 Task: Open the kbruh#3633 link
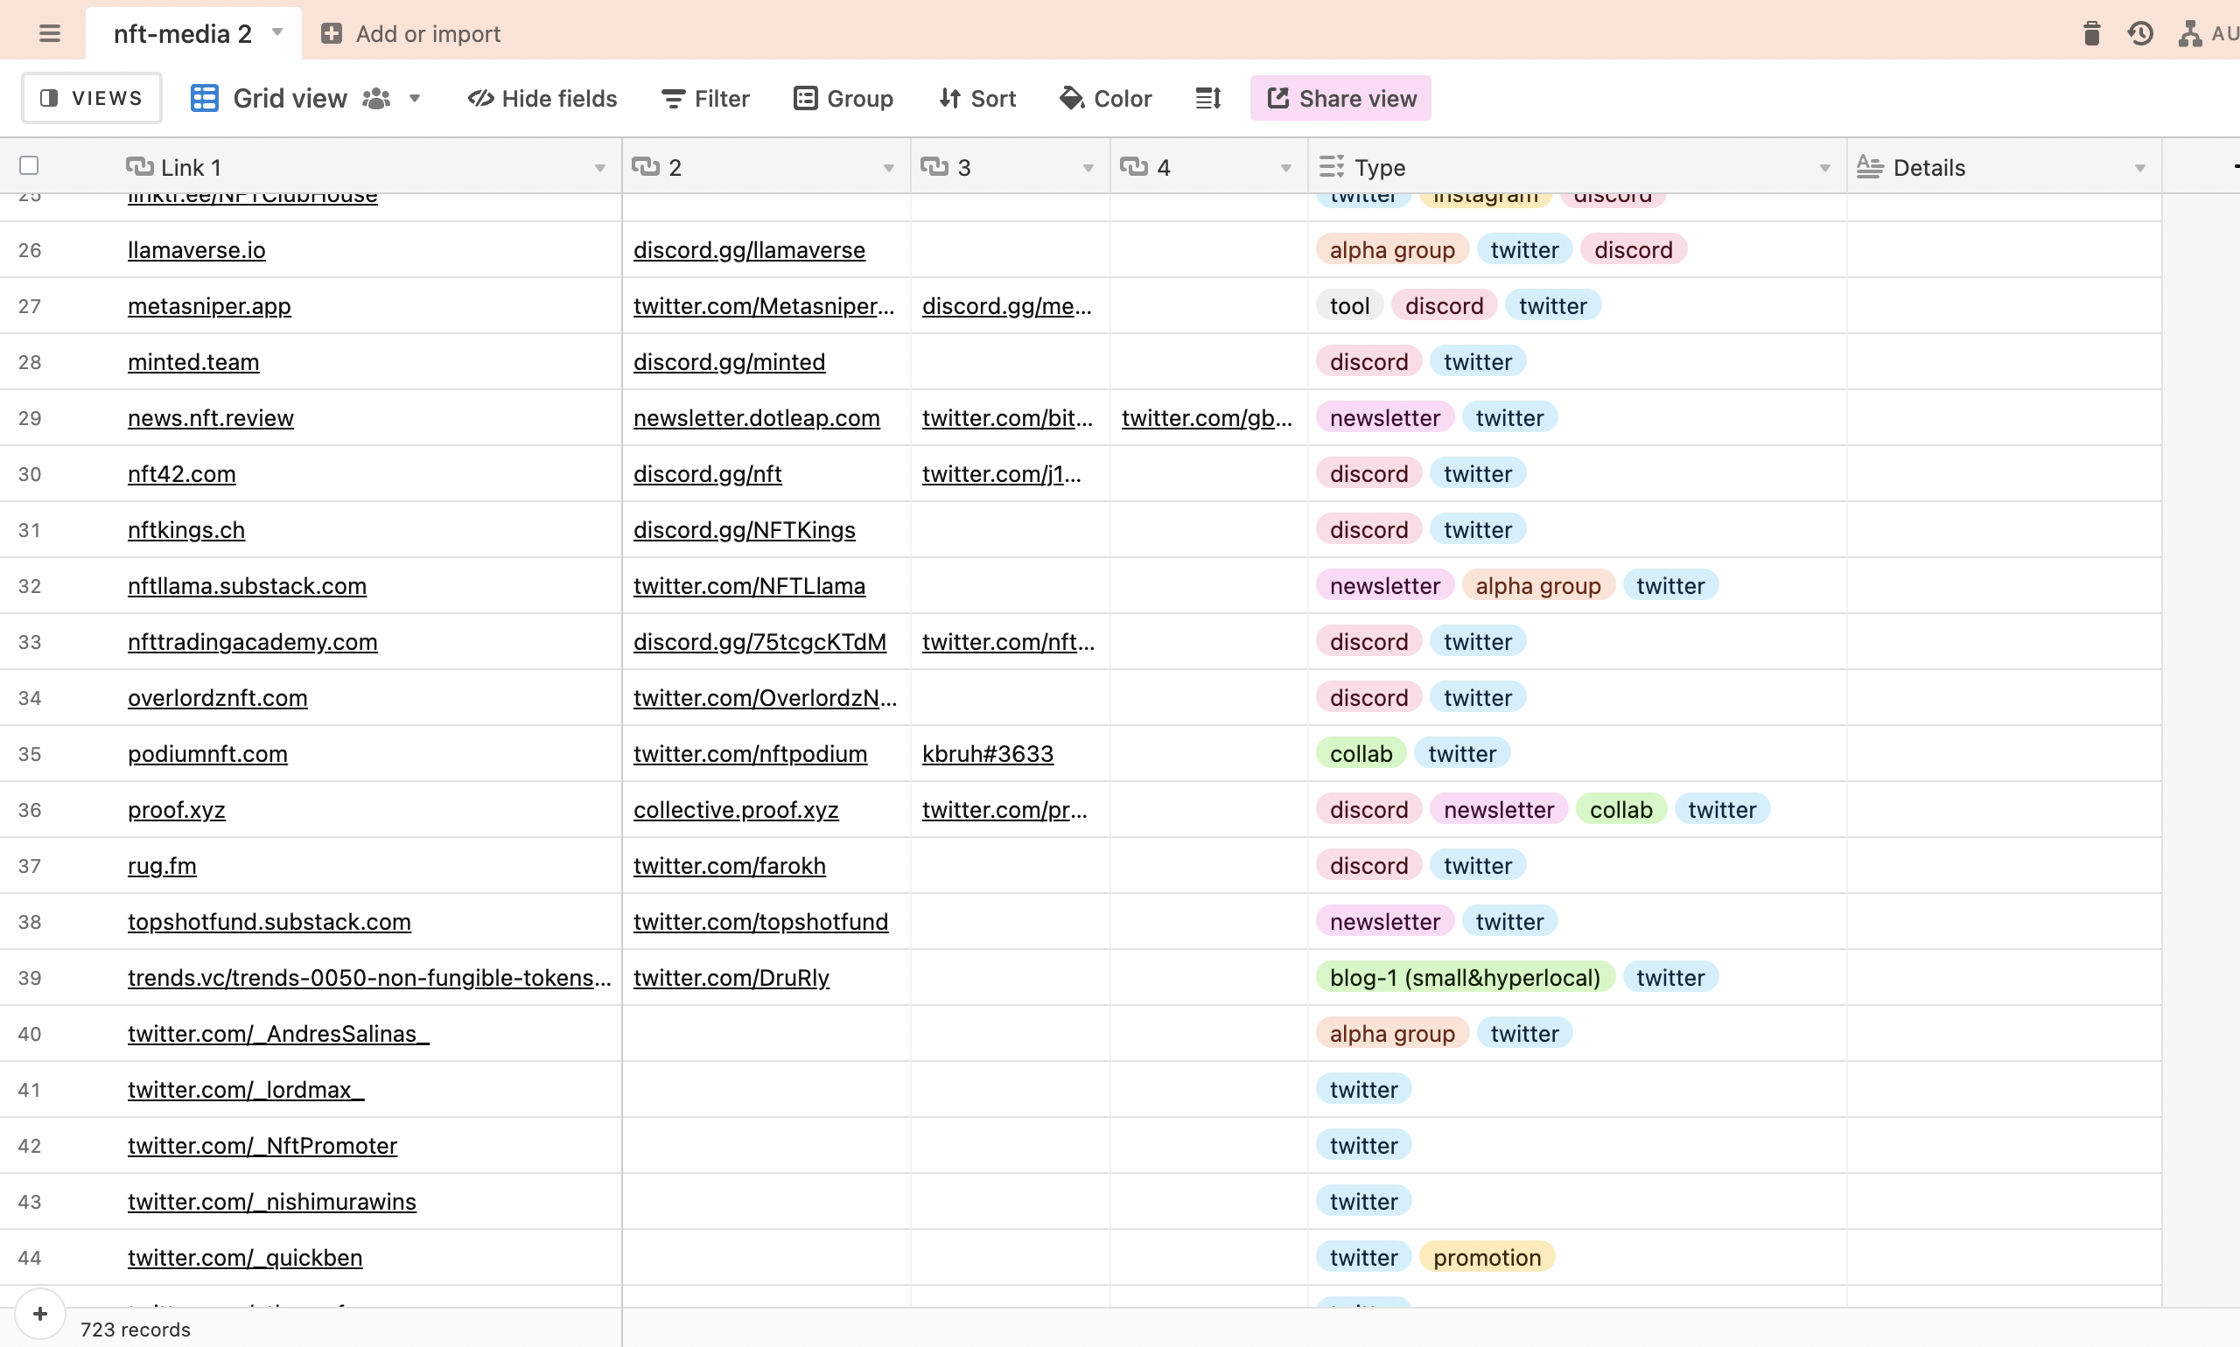pos(988,753)
